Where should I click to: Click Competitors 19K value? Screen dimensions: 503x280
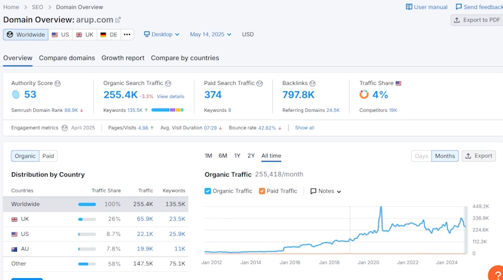(x=393, y=110)
